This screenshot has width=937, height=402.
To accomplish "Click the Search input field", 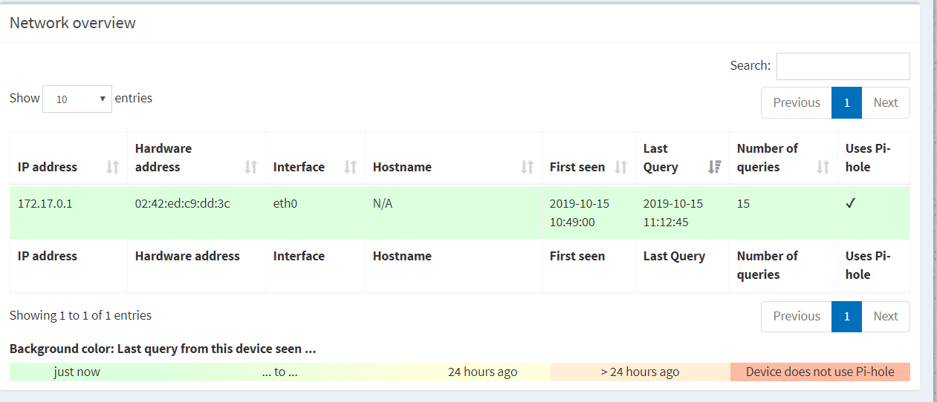I will click(x=843, y=66).
